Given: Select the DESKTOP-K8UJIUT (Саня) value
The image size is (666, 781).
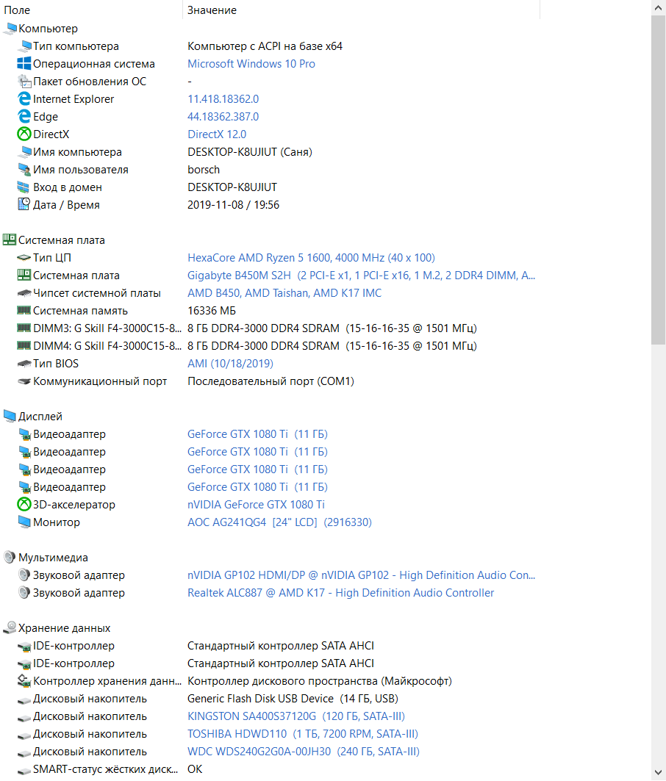Looking at the screenshot, I should click(x=250, y=152).
